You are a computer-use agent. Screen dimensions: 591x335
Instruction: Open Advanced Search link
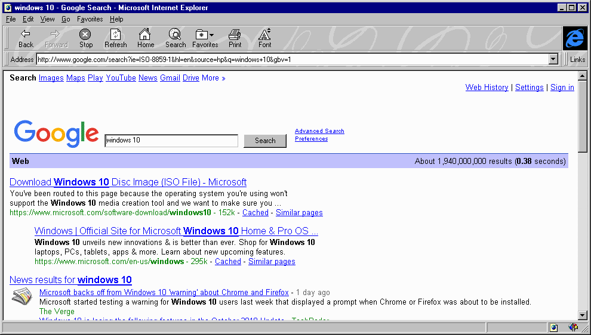pyautogui.click(x=319, y=131)
